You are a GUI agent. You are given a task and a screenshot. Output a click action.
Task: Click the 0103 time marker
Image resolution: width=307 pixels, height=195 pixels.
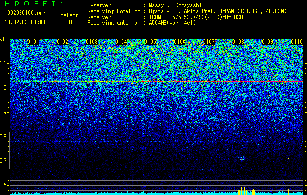coord(92,42)
